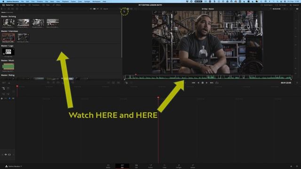Open the Titles panel
This screenshot has width=301, height=169.
click(46, 5)
